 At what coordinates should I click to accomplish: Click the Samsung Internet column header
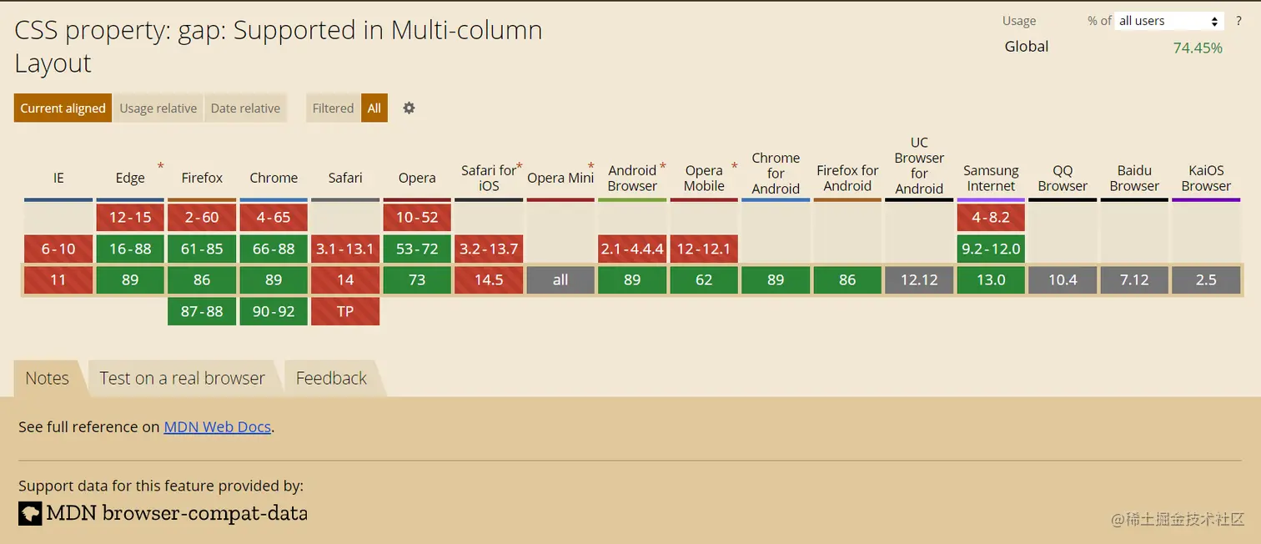[991, 178]
